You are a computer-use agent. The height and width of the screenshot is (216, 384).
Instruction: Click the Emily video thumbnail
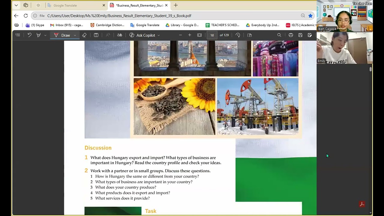pos(345,48)
